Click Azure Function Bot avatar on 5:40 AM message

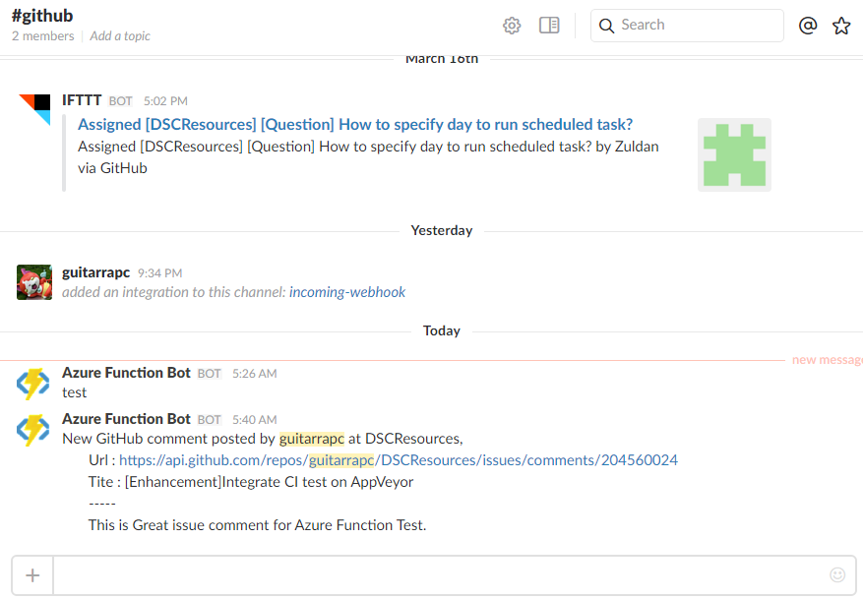pyautogui.click(x=33, y=430)
